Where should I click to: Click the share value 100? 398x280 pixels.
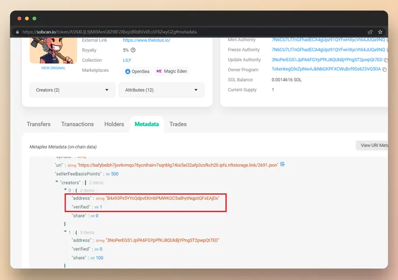coord(99,257)
